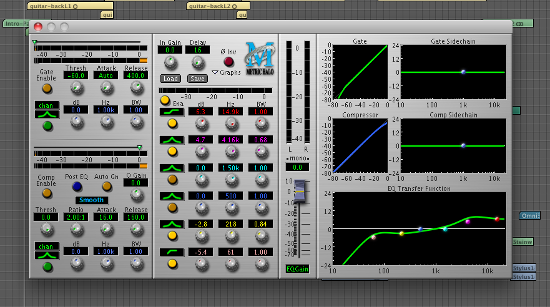Click the red EQ node in transfer graph
Screen dimensions: 550x307
pyautogui.click(x=497, y=219)
